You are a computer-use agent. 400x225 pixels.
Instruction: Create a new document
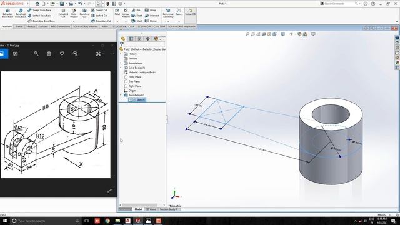[44, 4]
